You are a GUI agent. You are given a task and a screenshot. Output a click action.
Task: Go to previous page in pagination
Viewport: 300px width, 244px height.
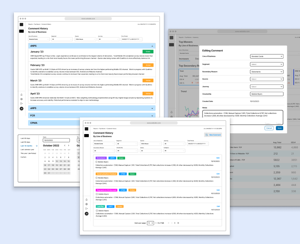[172, 223]
